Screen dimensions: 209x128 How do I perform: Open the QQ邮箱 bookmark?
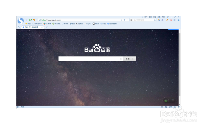pos(47,24)
